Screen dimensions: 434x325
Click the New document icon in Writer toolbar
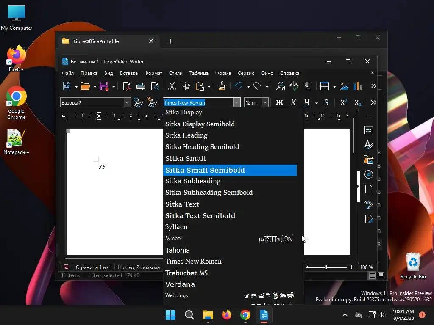point(67,86)
